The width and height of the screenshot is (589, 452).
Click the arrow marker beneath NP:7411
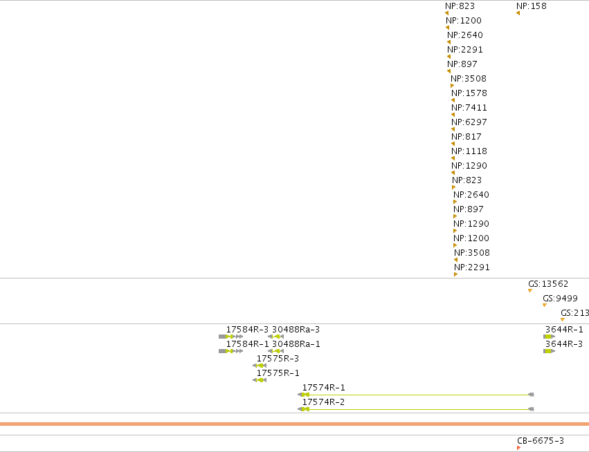pos(453,115)
